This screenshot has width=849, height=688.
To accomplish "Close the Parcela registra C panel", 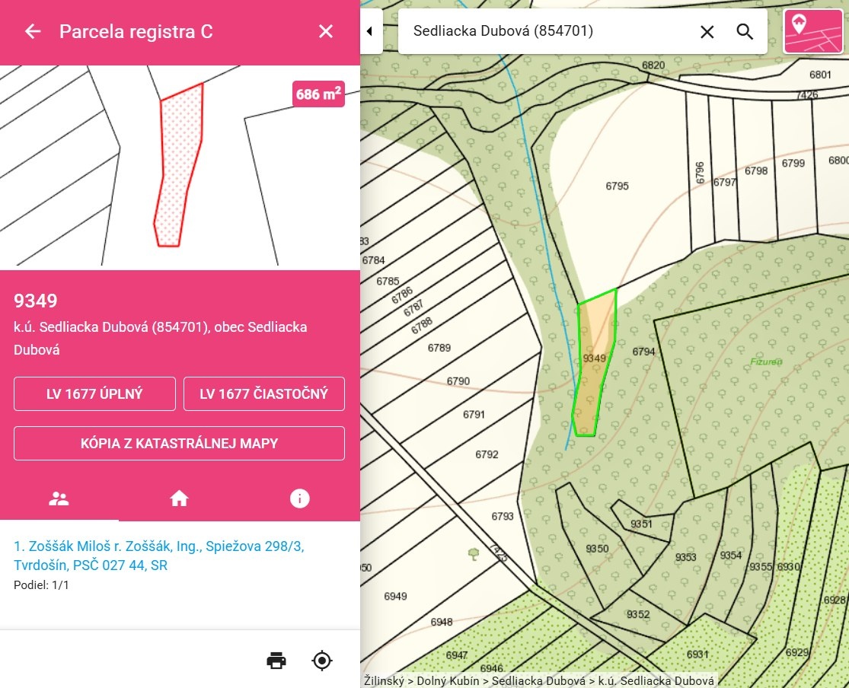I will tap(326, 31).
